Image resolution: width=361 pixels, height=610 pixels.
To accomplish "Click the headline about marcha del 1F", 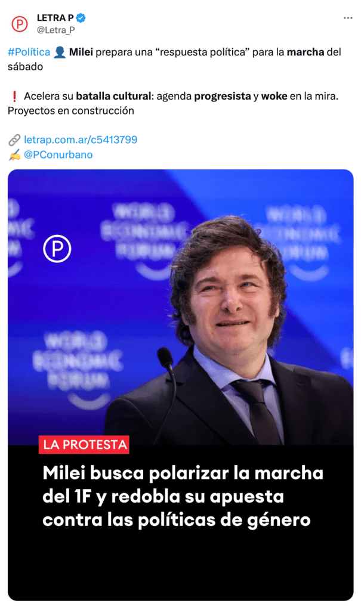I will [x=183, y=496].
